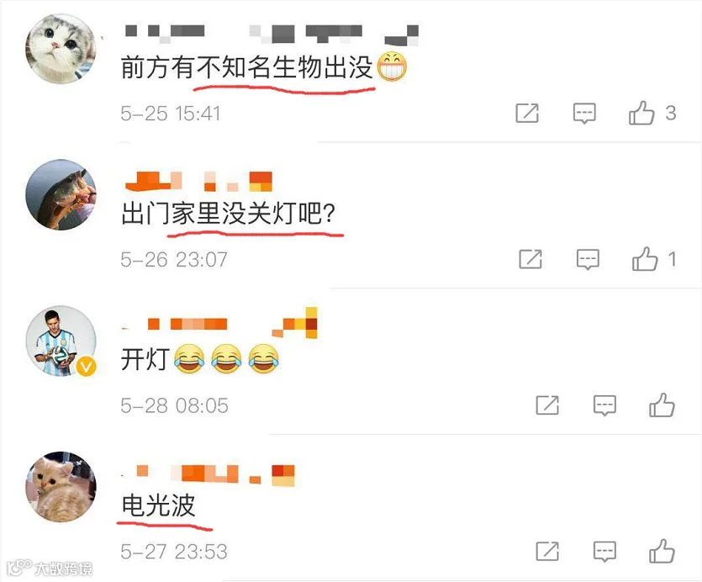Open the verified soccer player avatar profile
The height and width of the screenshot is (582, 702).
click(x=61, y=341)
